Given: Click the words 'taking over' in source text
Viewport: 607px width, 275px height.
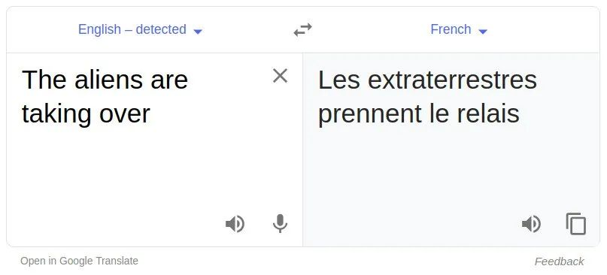Looking at the screenshot, I should click(x=86, y=113).
